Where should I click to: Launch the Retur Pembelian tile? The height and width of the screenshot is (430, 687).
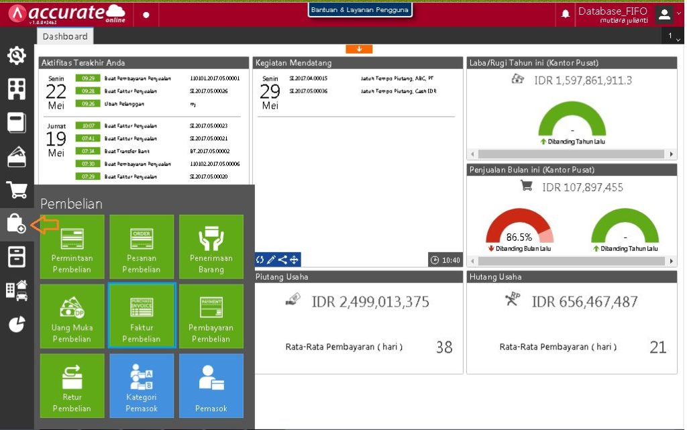coord(72,386)
